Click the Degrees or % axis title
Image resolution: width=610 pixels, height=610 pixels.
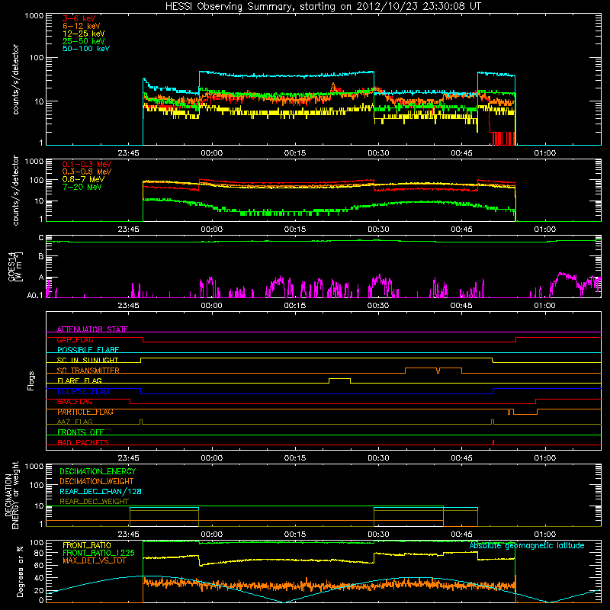(20, 571)
